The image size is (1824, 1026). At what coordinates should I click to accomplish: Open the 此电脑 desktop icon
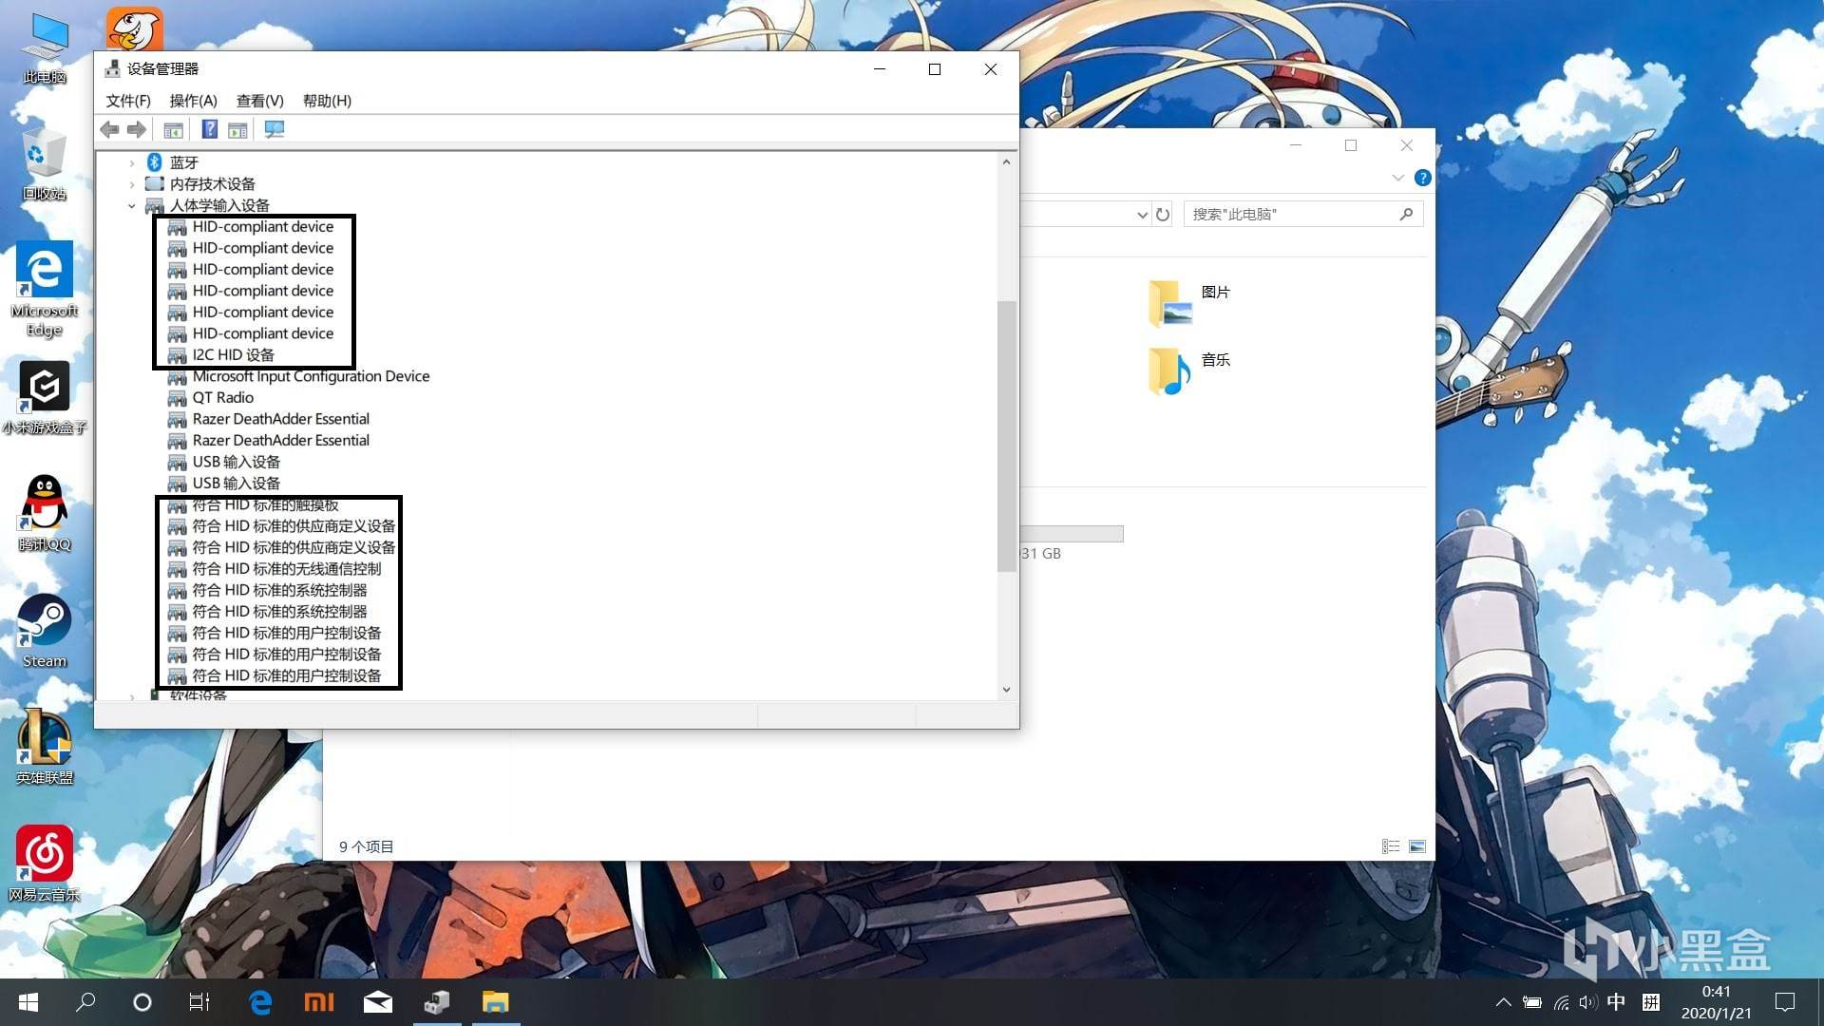(x=45, y=49)
